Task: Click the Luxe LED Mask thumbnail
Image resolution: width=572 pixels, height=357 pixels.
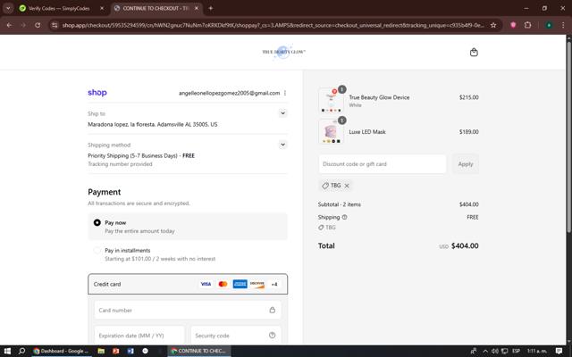Action: click(x=331, y=131)
